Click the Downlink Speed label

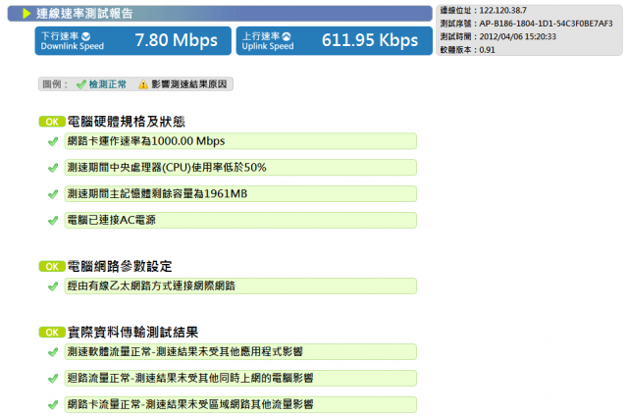[72, 46]
